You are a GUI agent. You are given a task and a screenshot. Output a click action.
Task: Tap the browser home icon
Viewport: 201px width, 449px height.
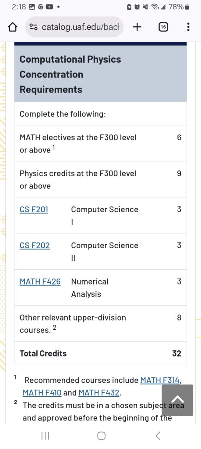[x=12, y=27]
